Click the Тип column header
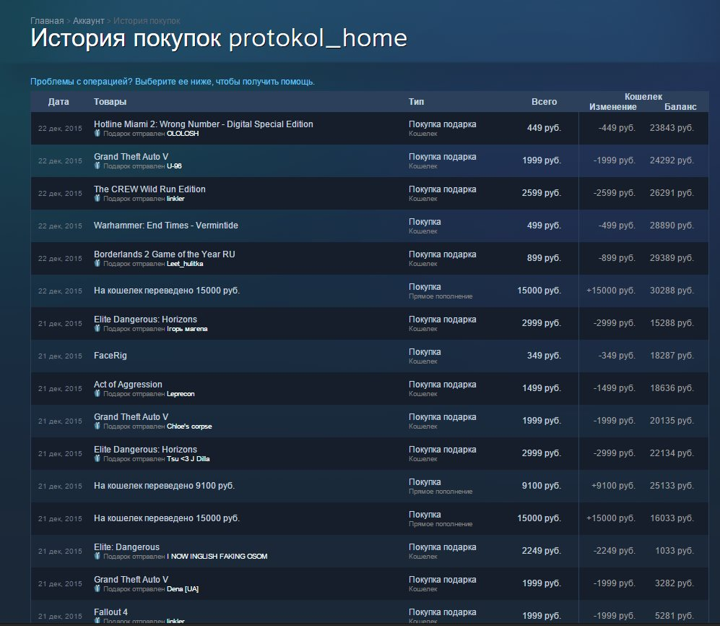 tap(417, 102)
